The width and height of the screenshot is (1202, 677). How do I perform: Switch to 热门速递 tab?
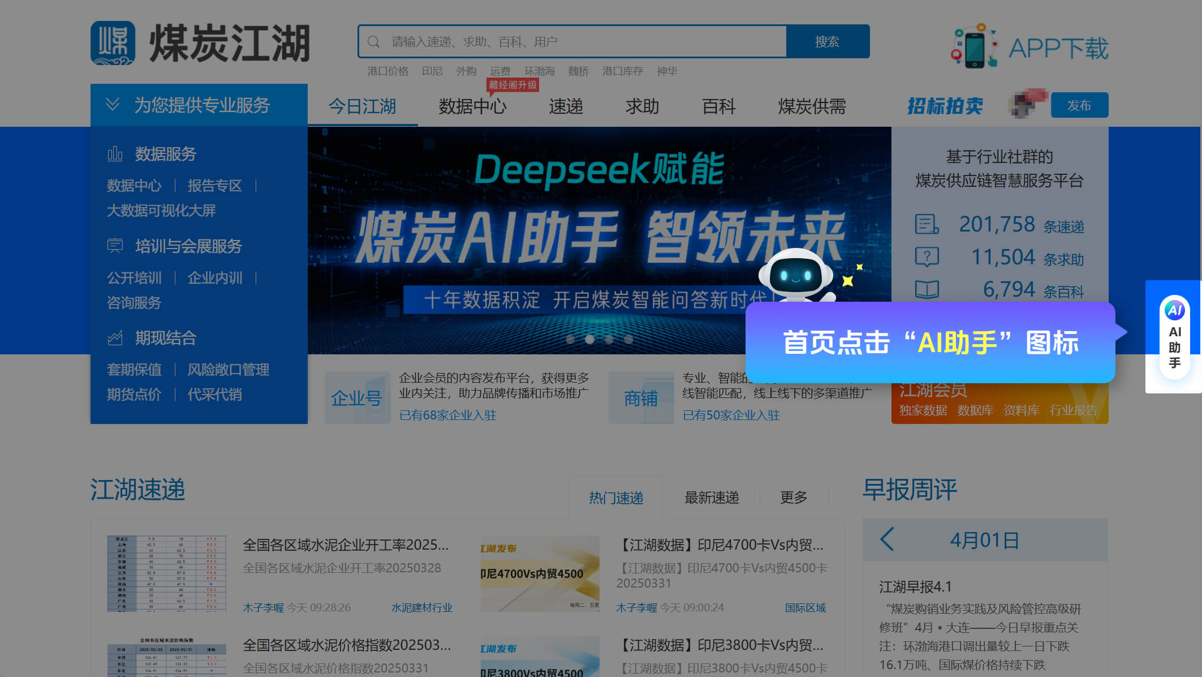click(x=616, y=498)
